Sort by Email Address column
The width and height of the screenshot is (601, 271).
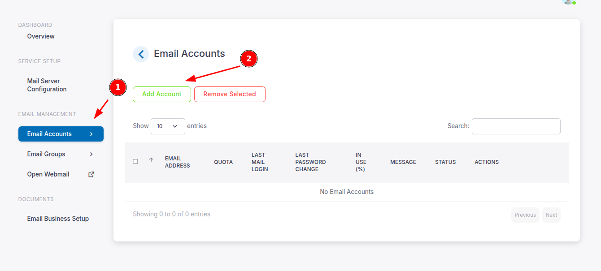tap(178, 162)
